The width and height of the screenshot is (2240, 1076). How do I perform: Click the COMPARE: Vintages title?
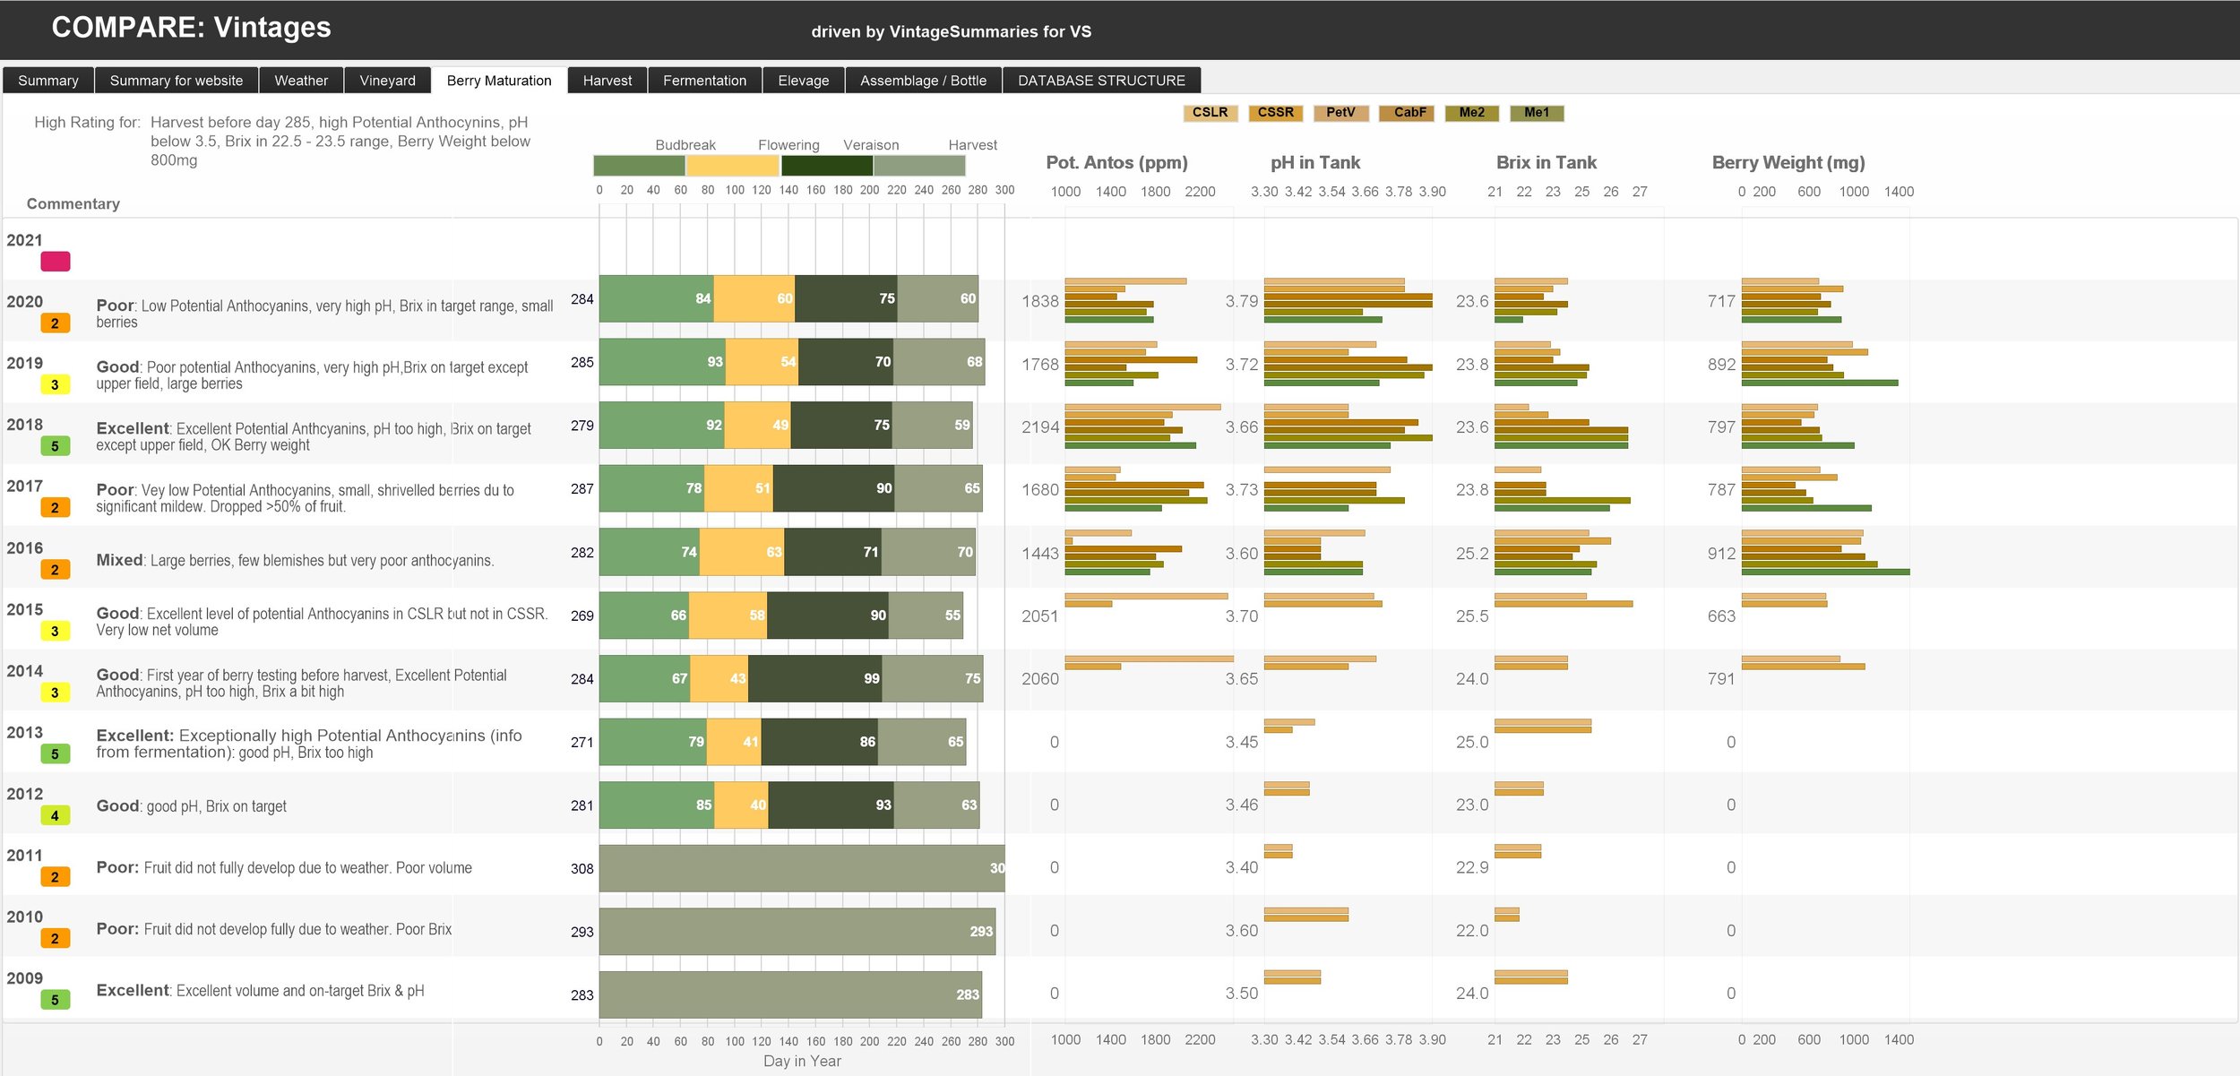(x=191, y=28)
